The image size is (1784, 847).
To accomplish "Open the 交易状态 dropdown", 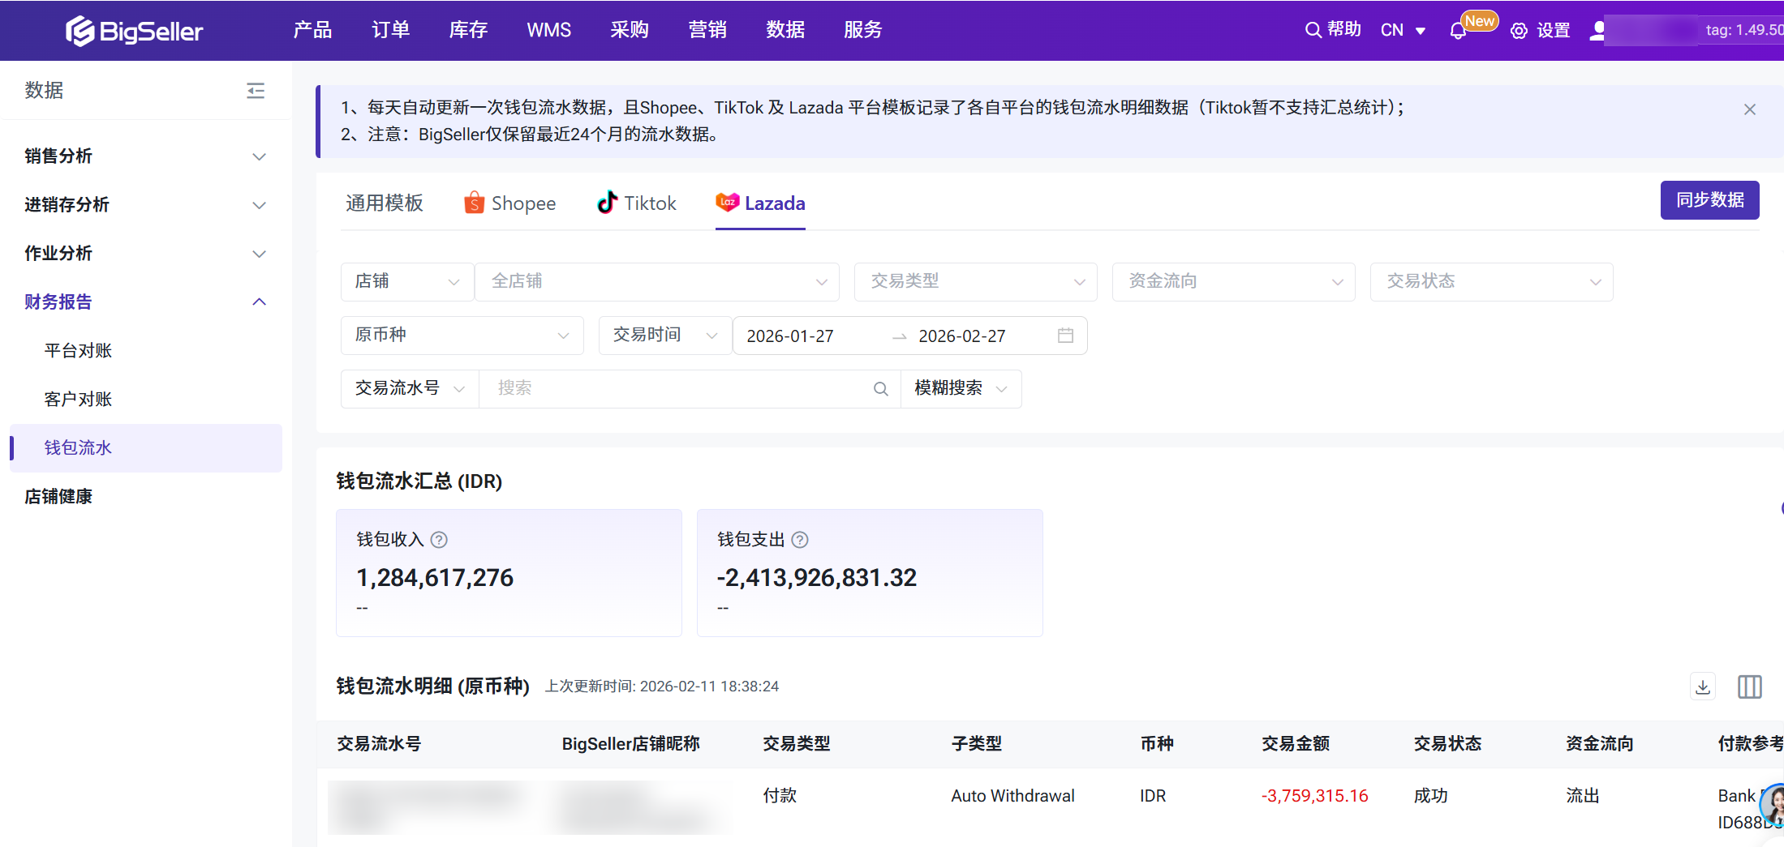I will pyautogui.click(x=1491, y=281).
